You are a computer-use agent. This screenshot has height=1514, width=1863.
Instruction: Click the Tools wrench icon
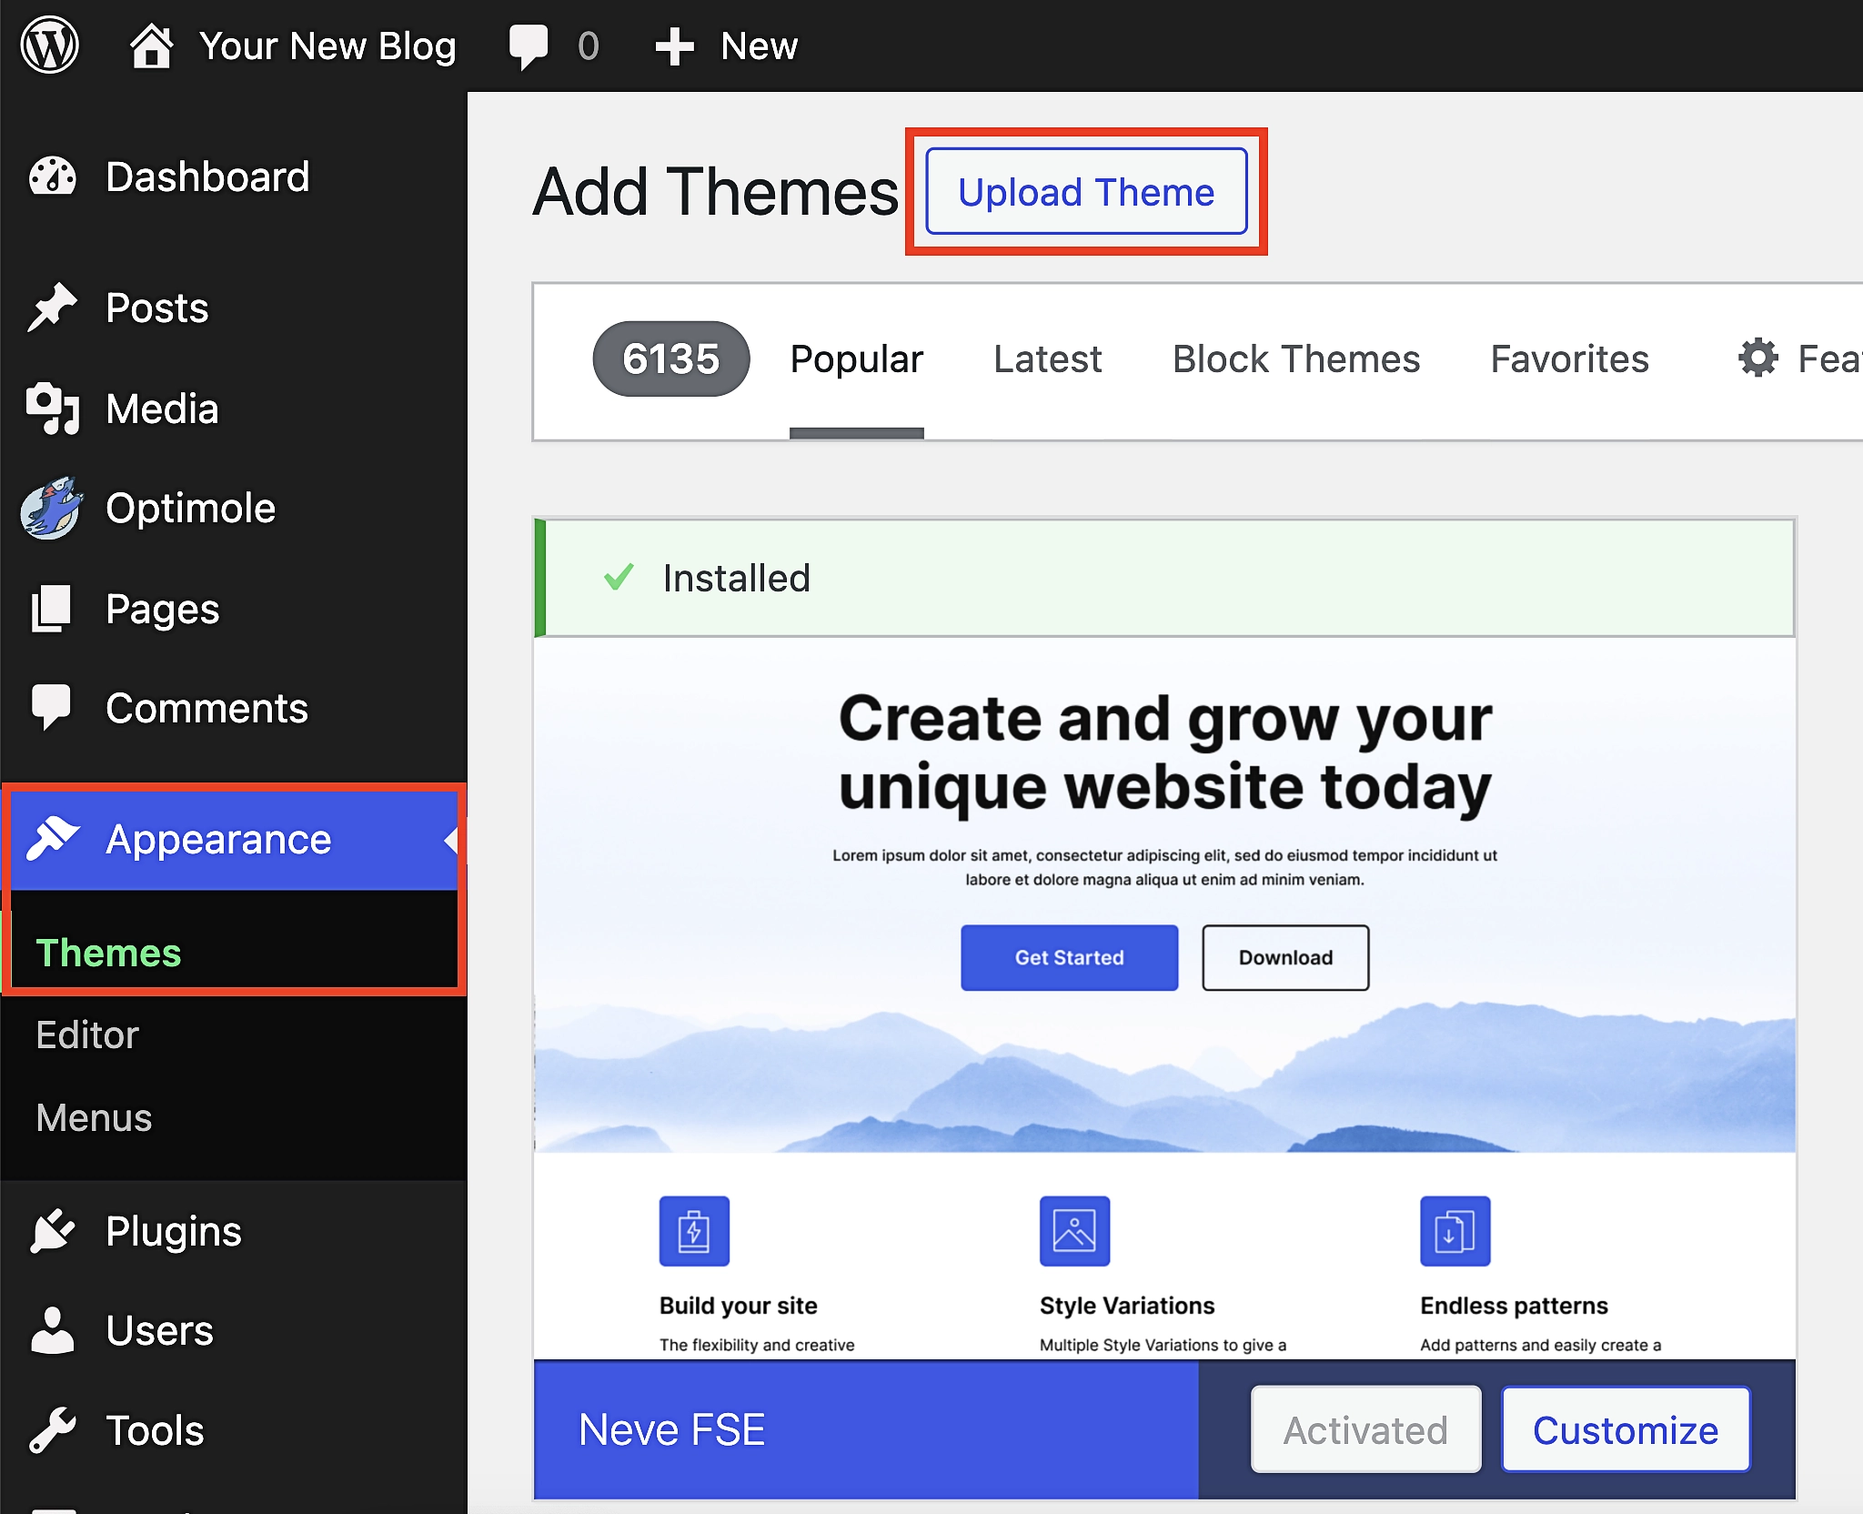point(52,1430)
